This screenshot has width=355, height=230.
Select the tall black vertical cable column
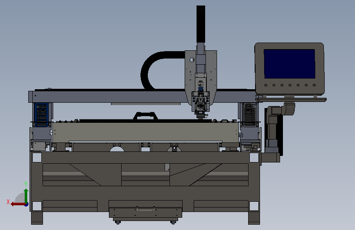(x=201, y=24)
